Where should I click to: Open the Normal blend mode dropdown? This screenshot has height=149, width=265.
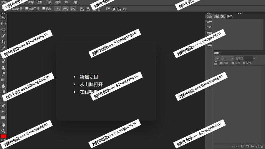pos(224,58)
